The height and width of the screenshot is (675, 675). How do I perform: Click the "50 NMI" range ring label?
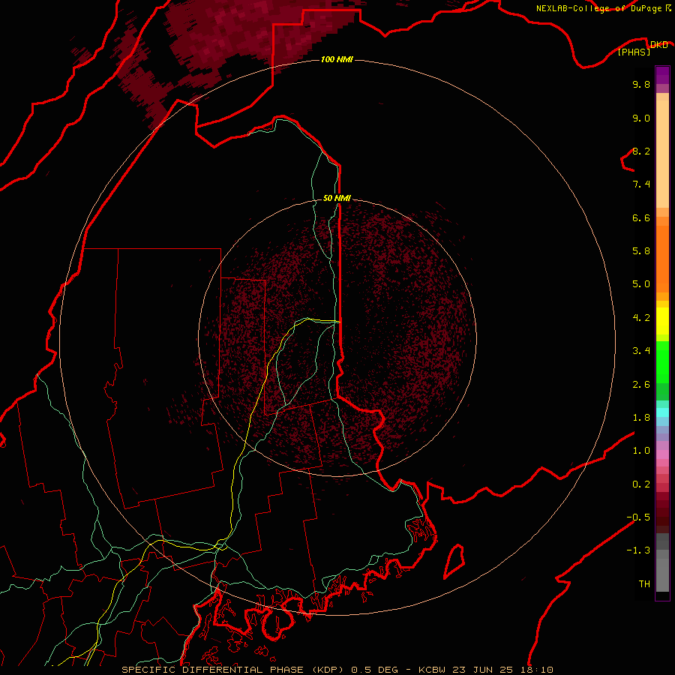point(337,198)
